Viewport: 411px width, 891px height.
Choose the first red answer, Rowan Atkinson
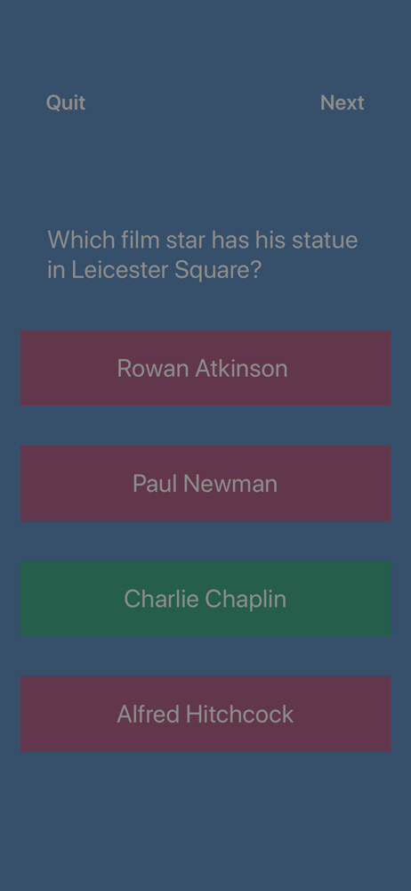pos(205,368)
